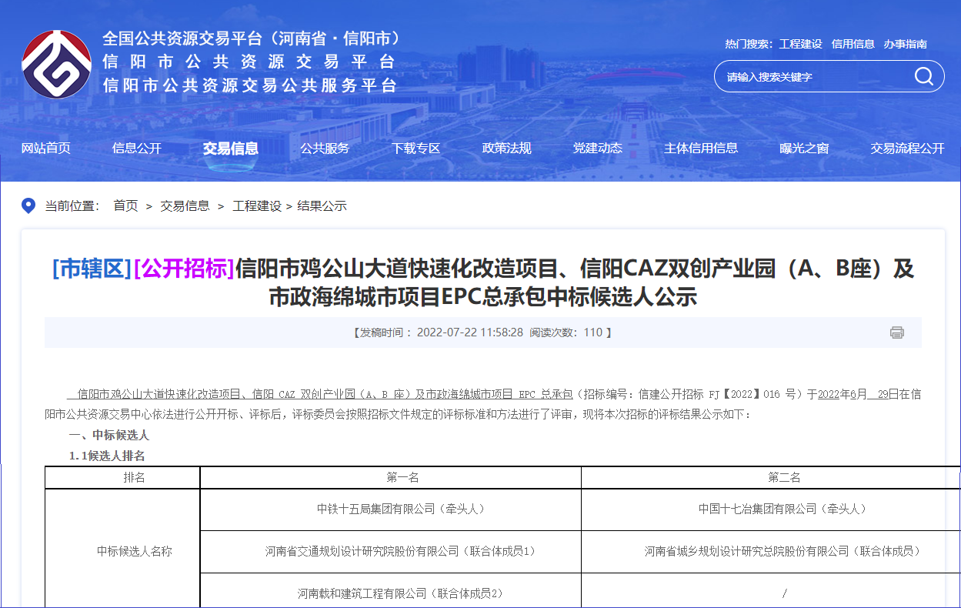Click the site logo emblem
Viewport: 961px width, 608px height.
tap(56, 65)
